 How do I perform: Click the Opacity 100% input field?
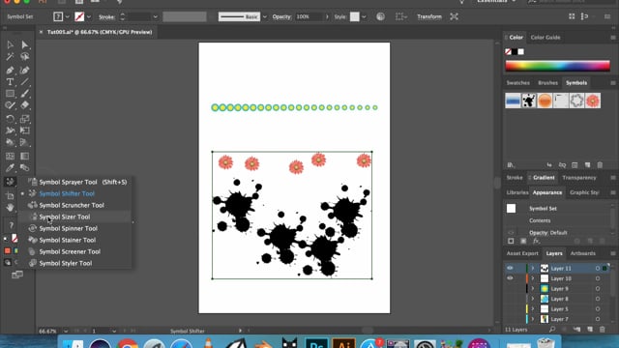tap(309, 17)
